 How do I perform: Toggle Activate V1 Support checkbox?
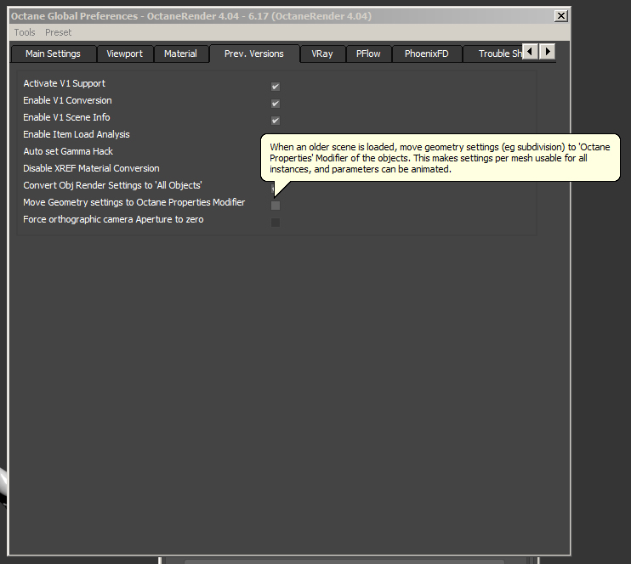[276, 87]
